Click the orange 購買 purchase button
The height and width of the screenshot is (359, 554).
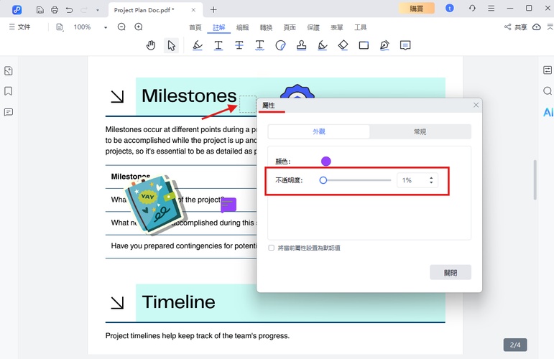tap(416, 9)
